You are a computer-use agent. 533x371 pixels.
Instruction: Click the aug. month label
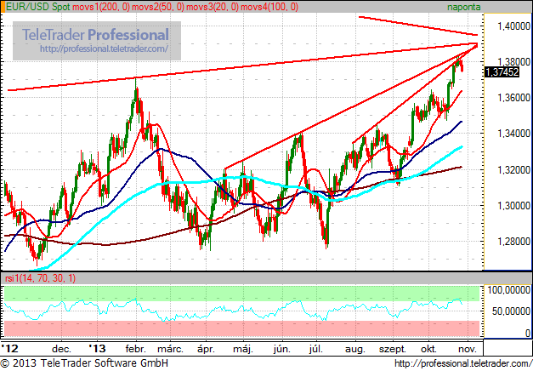click(x=355, y=349)
